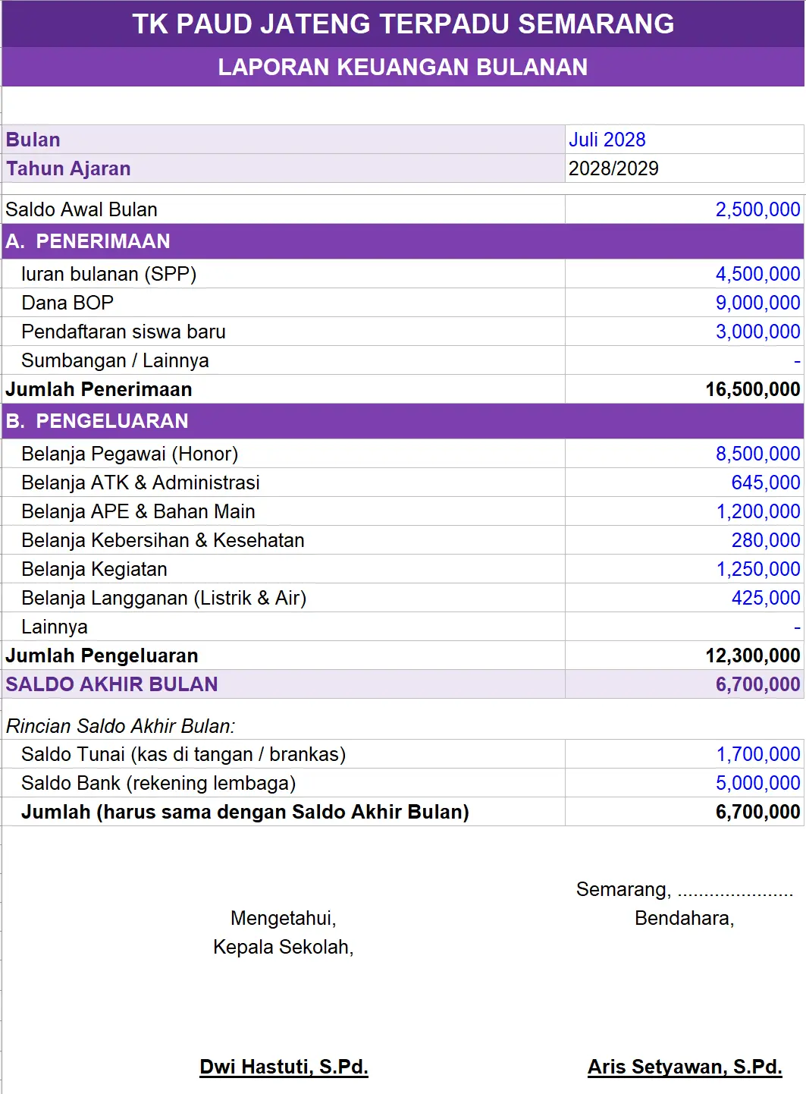
Task: Select Belanja ATK & Administrasi label
Action: point(140,483)
